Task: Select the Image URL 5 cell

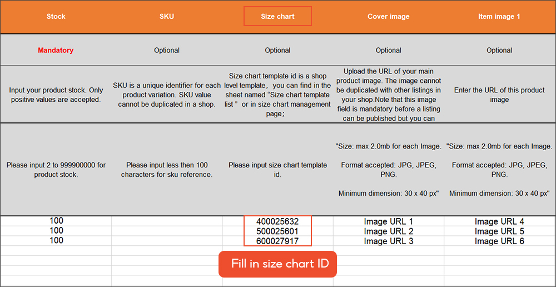Action: [499, 231]
